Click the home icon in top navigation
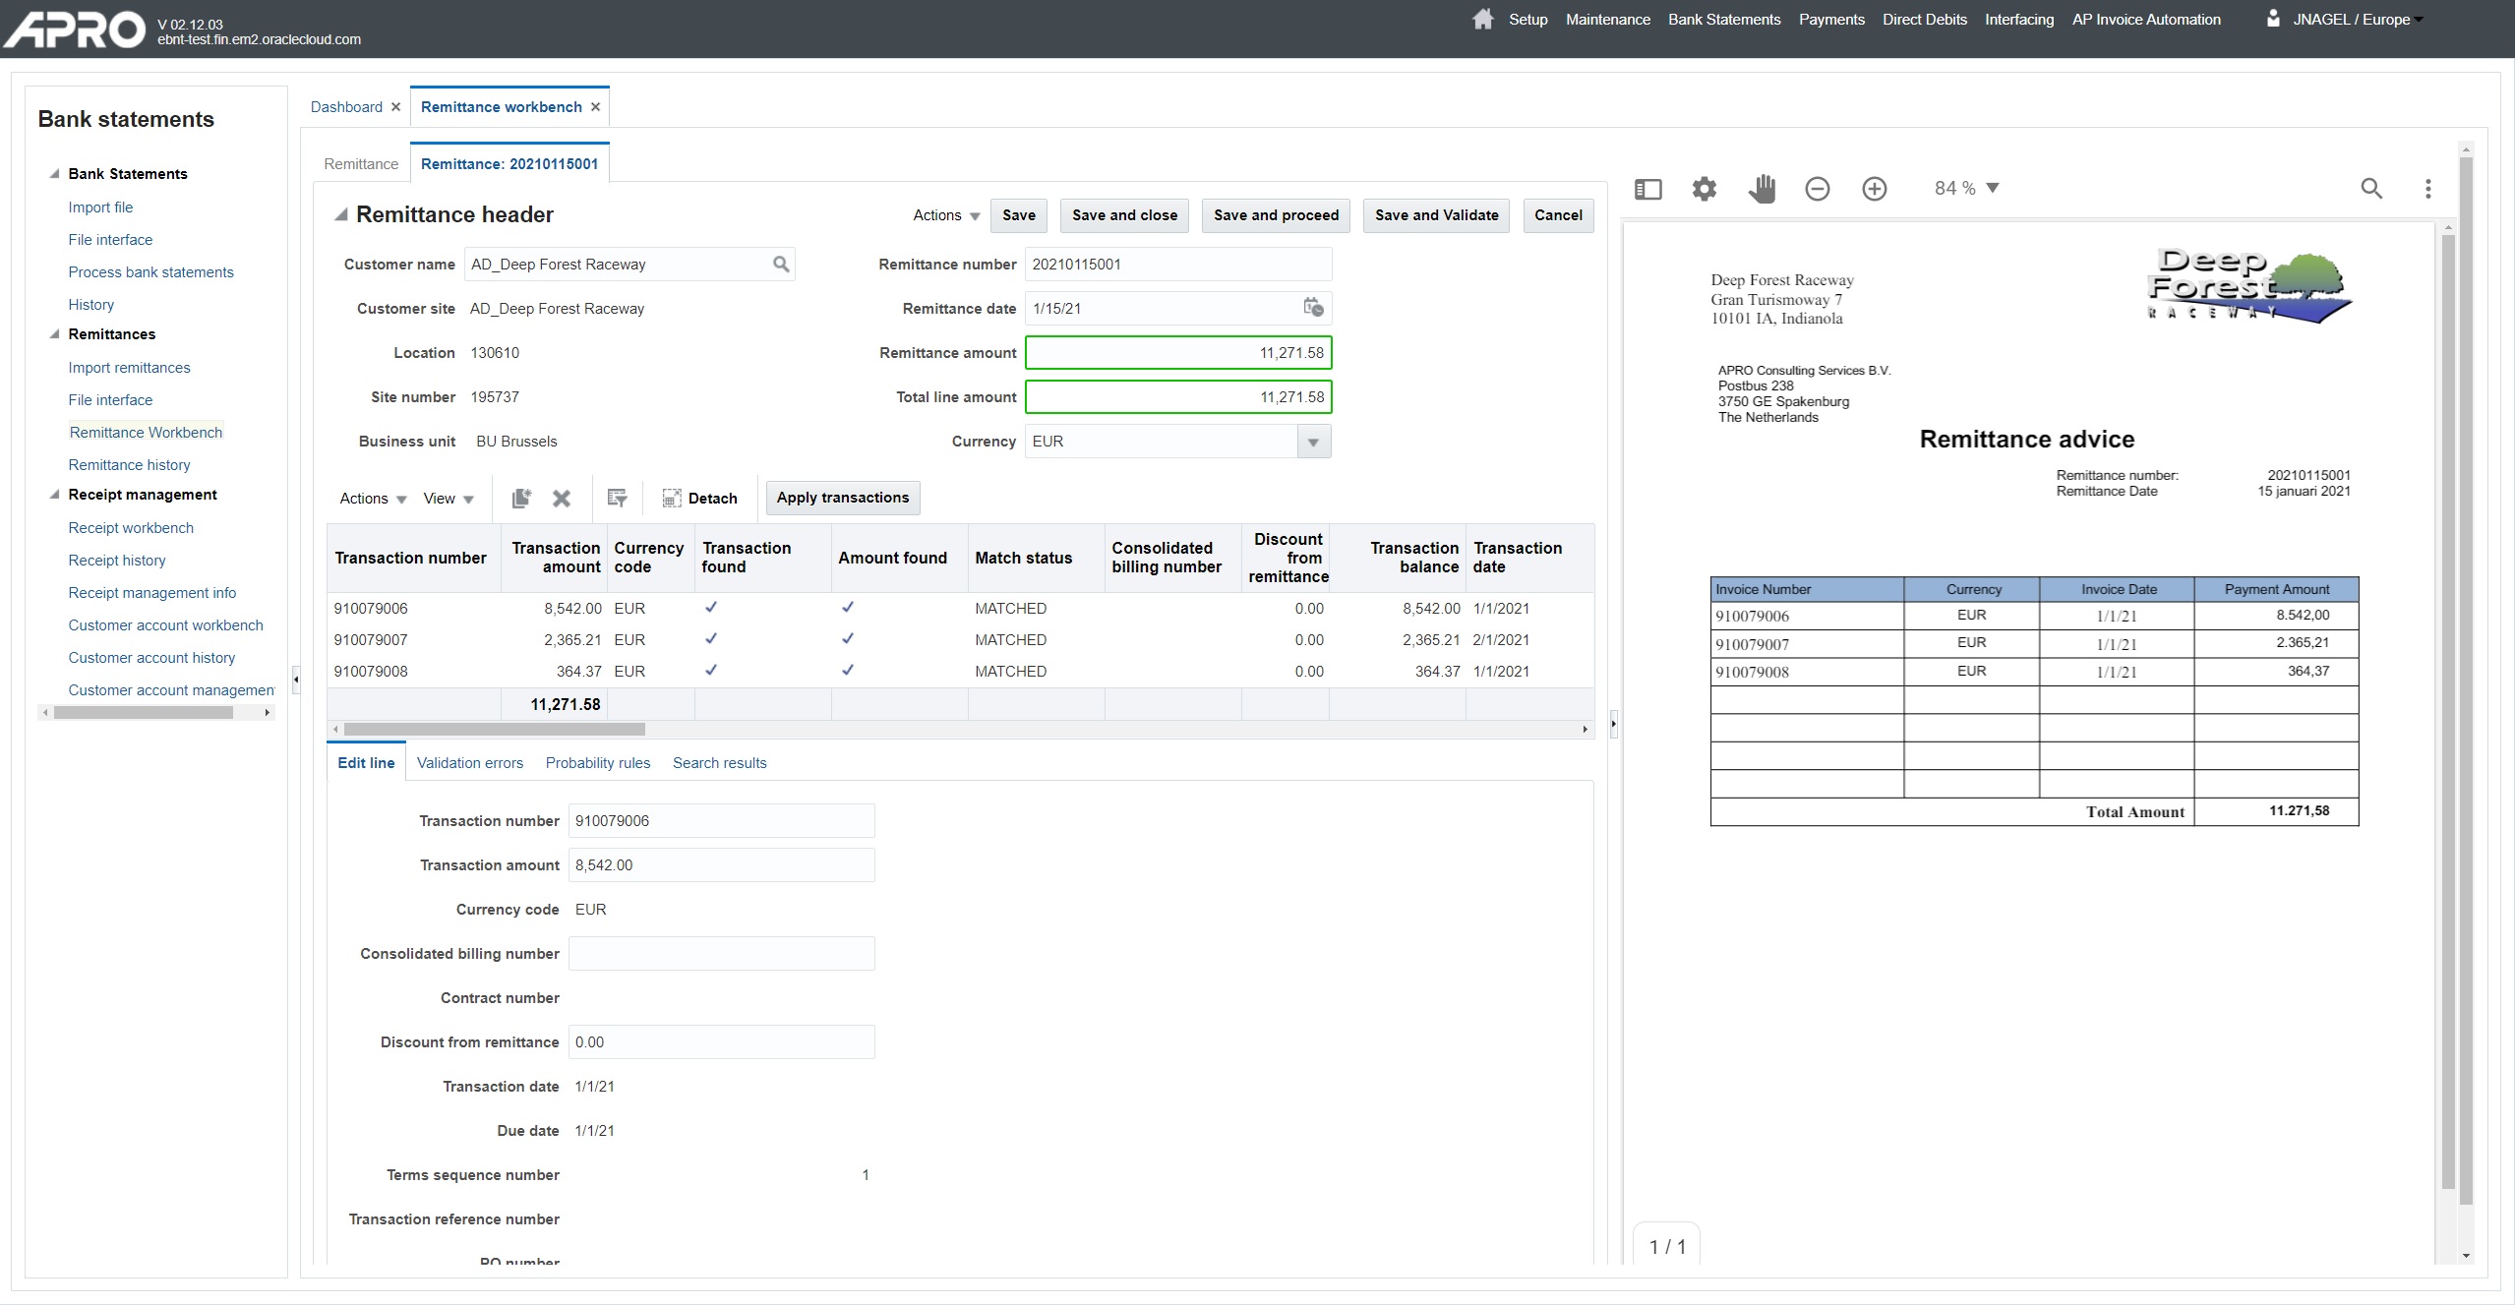 point(1482,19)
